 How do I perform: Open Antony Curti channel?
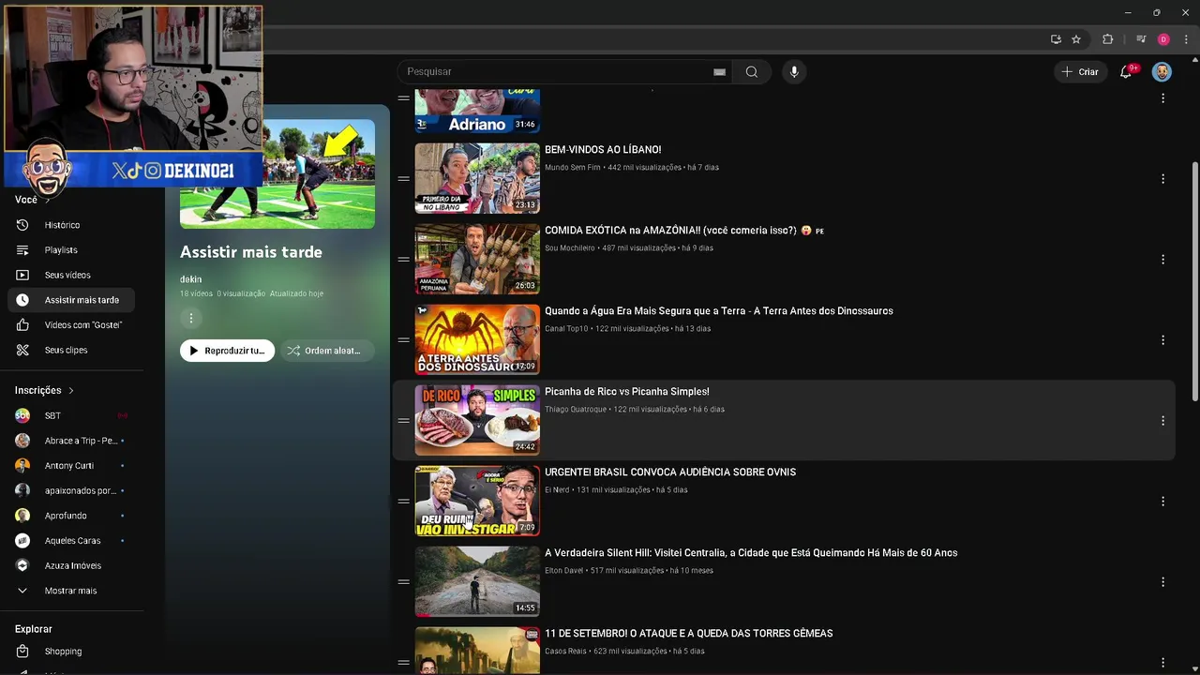pos(73,466)
